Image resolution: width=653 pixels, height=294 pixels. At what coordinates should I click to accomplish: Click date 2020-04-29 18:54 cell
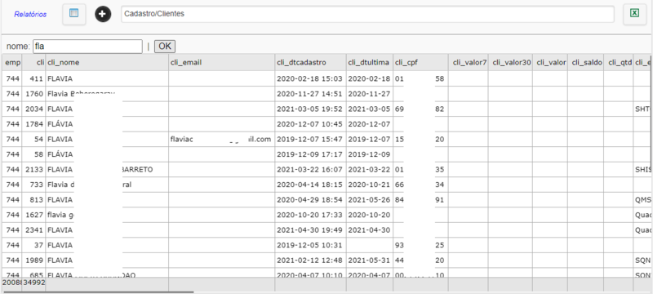310,200
